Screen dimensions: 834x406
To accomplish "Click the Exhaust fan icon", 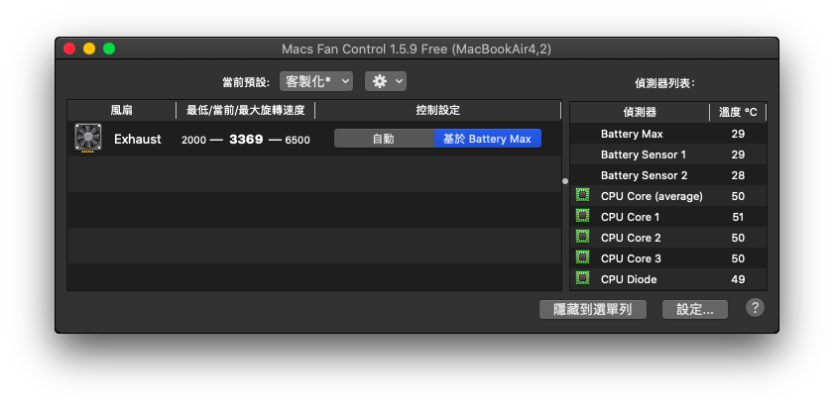I will click(88, 139).
